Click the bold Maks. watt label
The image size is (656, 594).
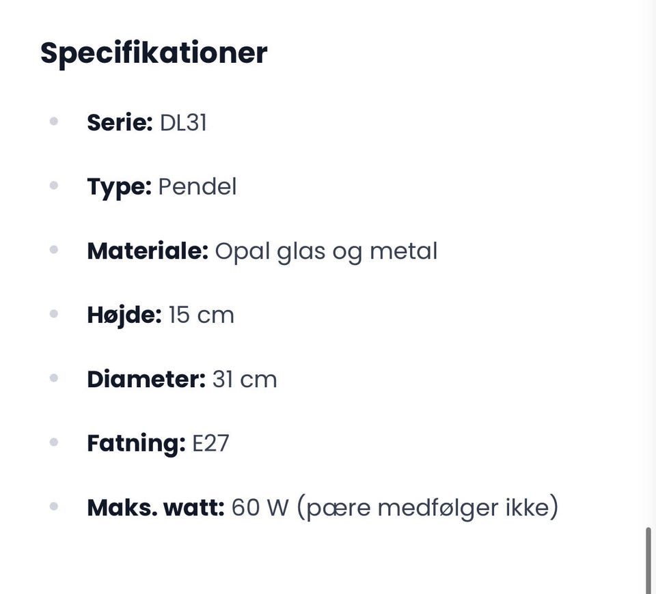pos(156,508)
